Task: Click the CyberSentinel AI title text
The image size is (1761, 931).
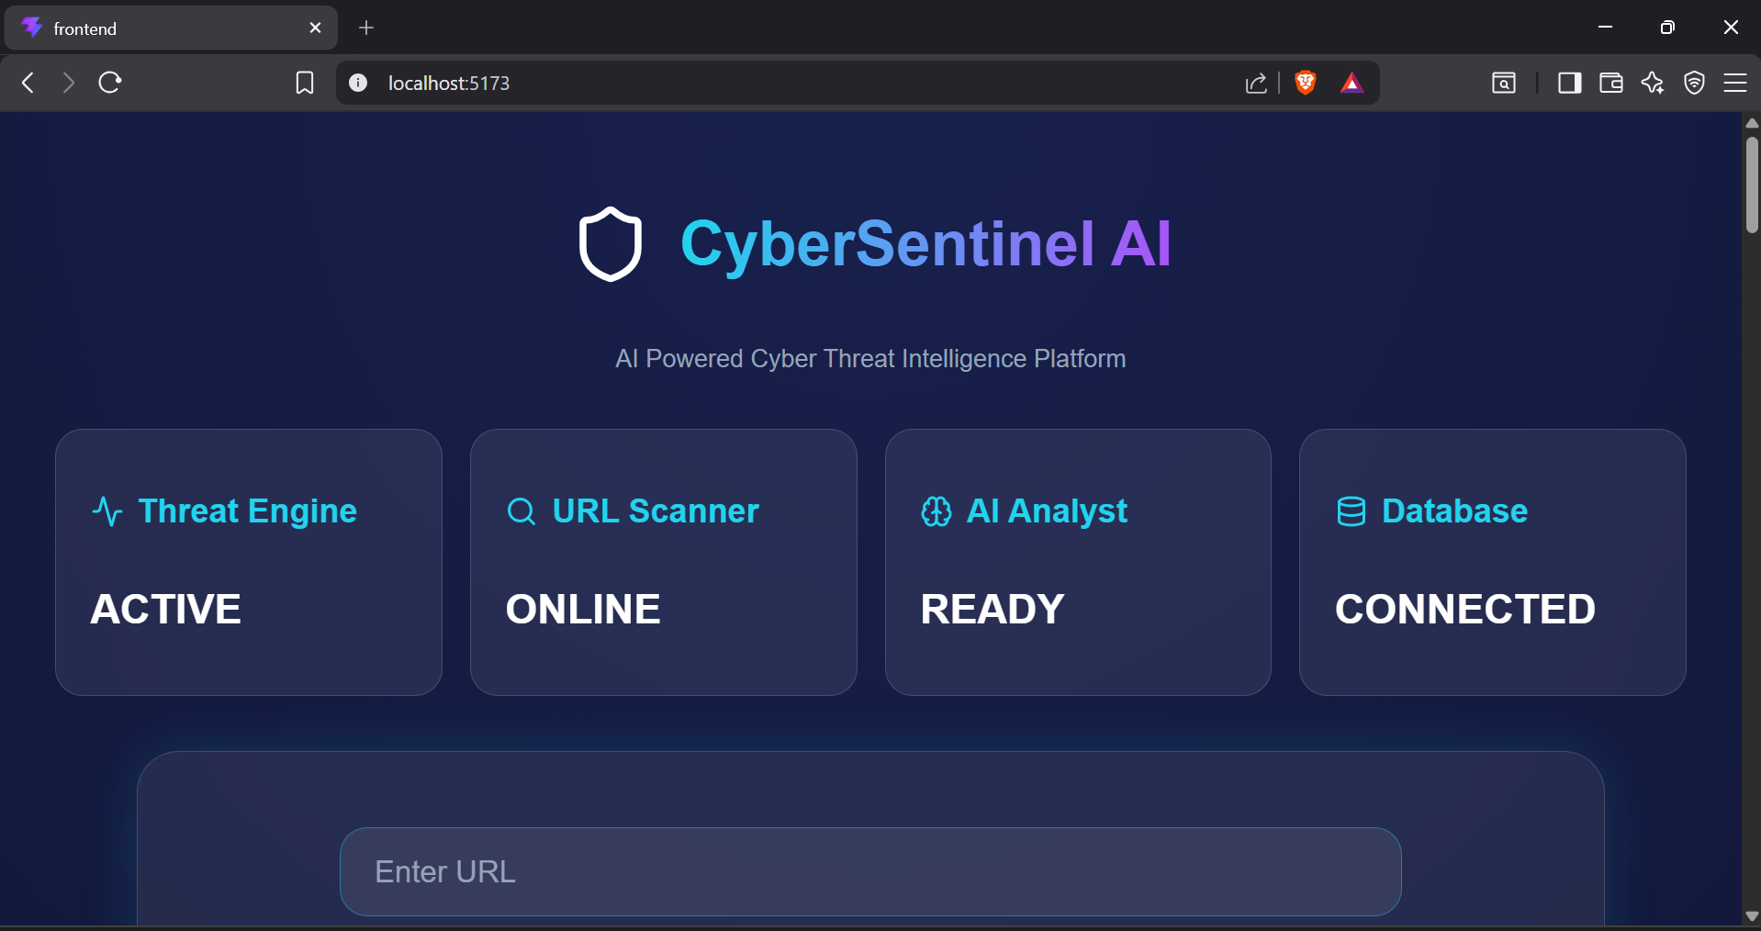Action: point(925,244)
